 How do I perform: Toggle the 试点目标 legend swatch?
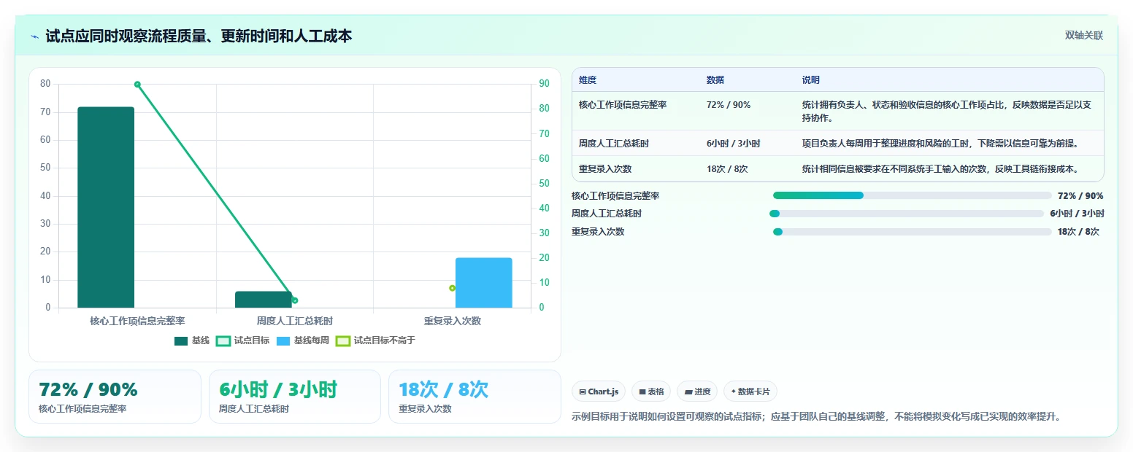point(224,340)
